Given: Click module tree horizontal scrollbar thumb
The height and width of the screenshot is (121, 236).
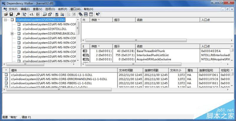Looking at the screenshot, I should coord(25,64).
